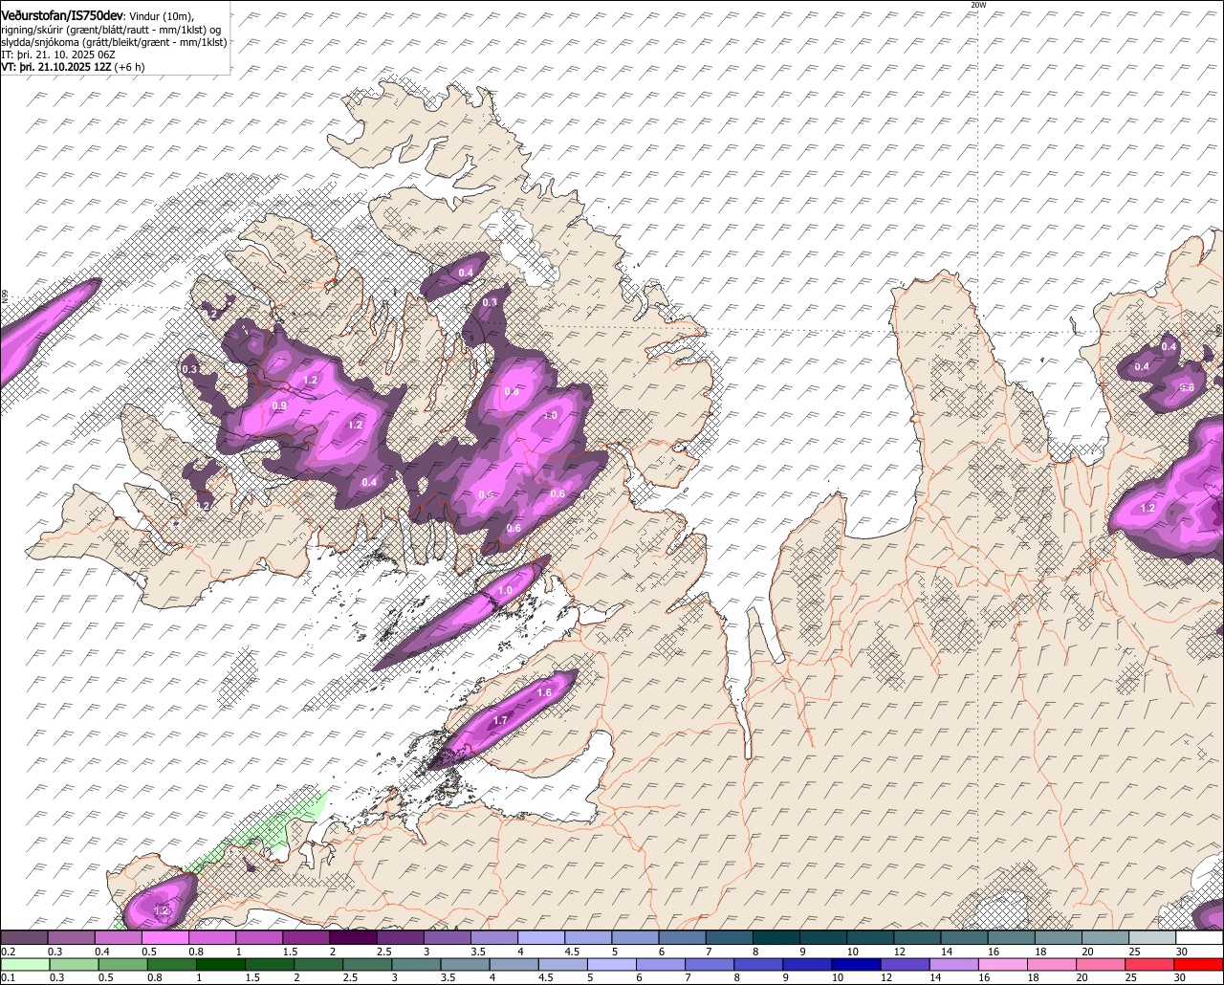Click the 1.6 precipitation value on the map
This screenshot has width=1224, height=985.
(x=545, y=692)
